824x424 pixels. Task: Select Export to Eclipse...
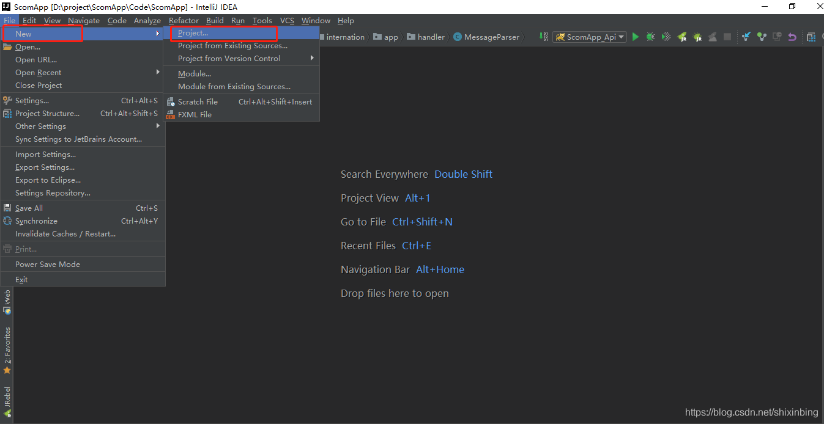[83, 180]
